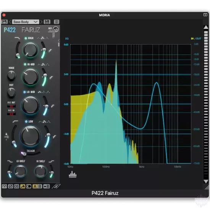Click the IN label above the analyzer
The width and height of the screenshot is (210, 210).
tap(192, 39)
